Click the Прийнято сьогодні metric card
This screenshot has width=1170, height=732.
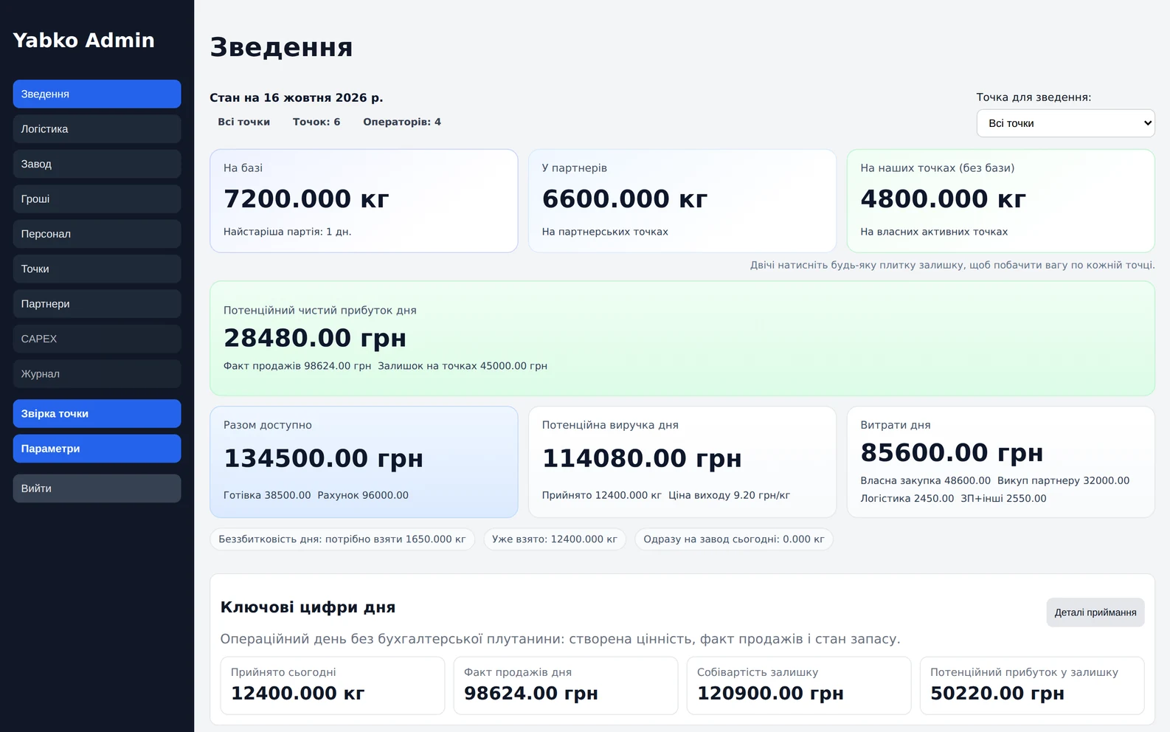tap(333, 686)
